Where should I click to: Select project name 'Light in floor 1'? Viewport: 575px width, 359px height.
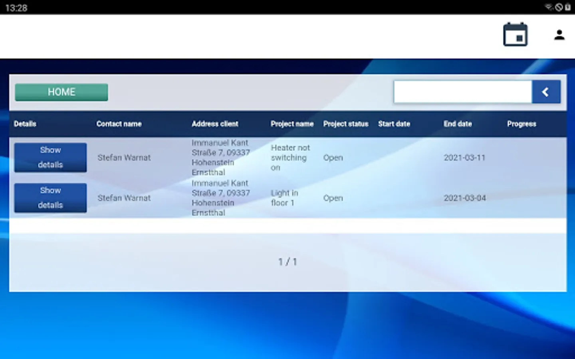[284, 198]
